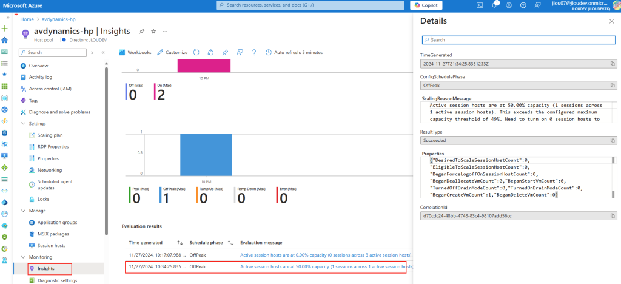Collapse the Settings section

click(x=23, y=124)
